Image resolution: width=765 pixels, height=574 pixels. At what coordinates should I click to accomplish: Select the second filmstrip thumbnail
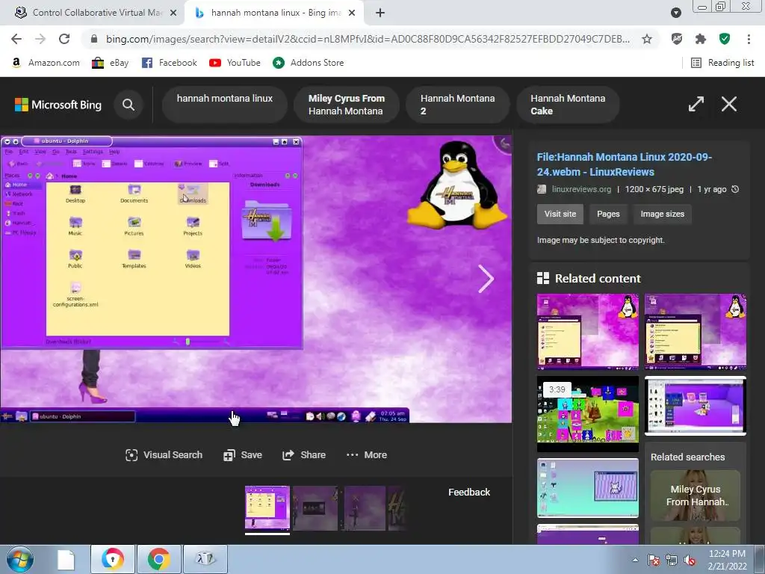click(x=315, y=508)
